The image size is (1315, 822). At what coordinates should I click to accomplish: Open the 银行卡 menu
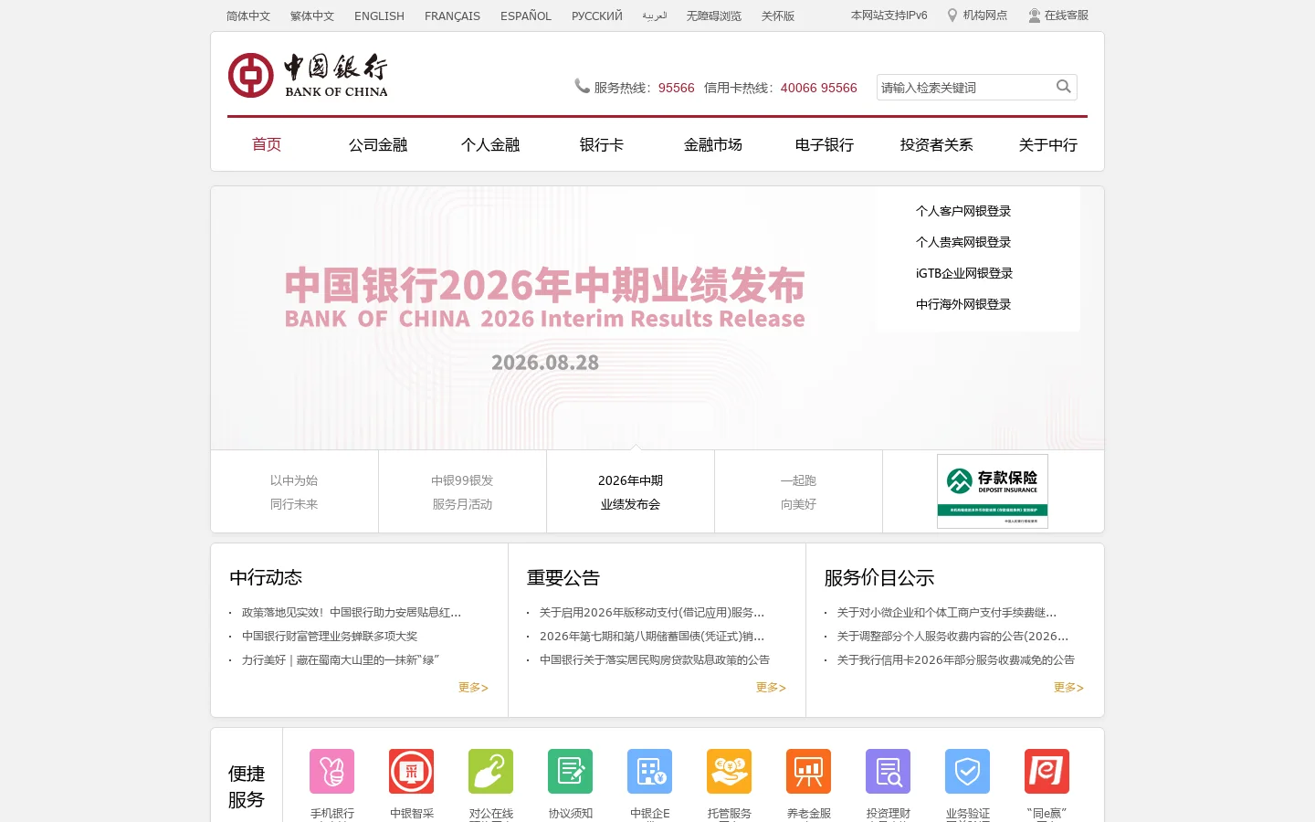click(602, 144)
